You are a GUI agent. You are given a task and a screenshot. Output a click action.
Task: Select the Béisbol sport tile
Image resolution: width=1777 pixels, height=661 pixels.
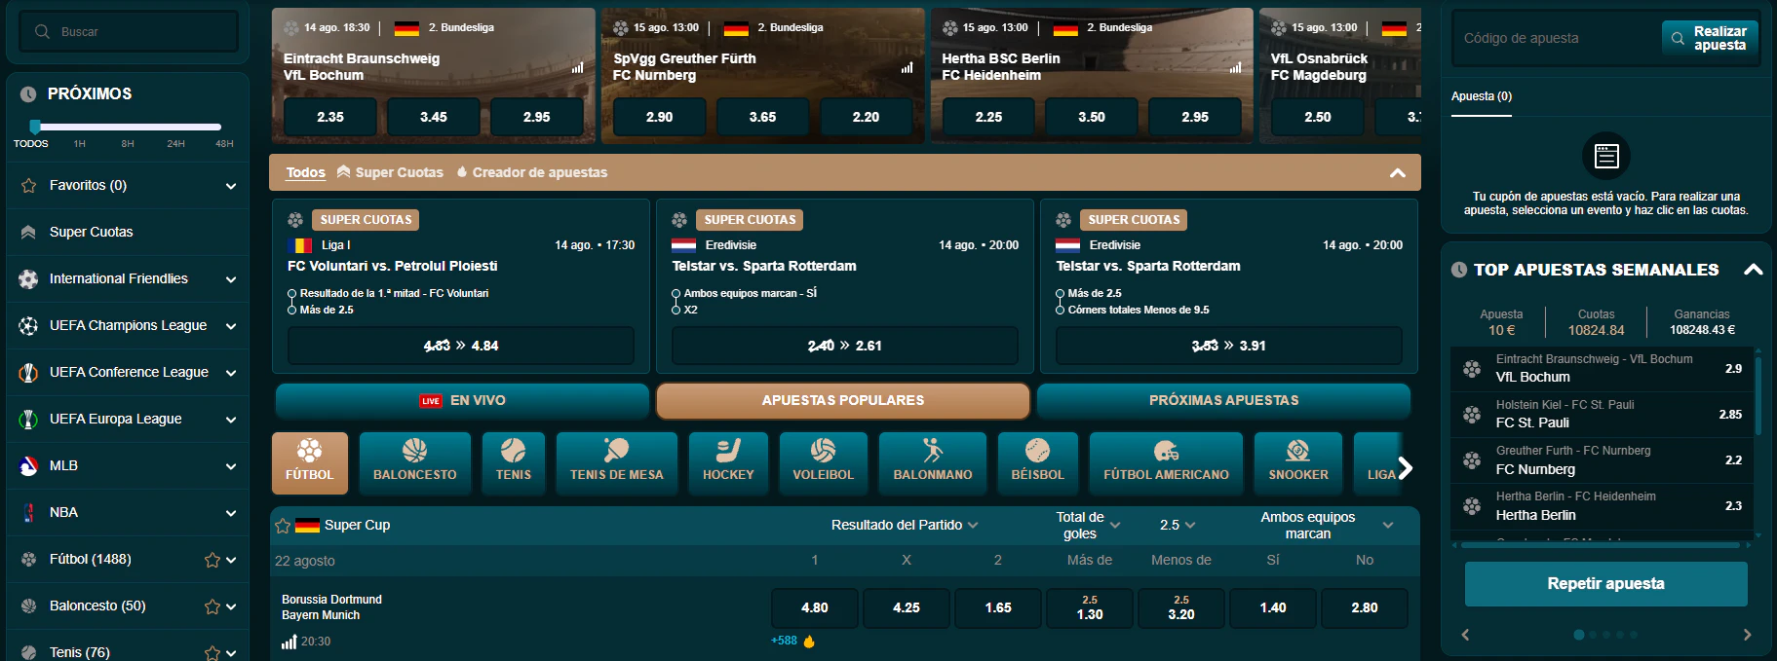[1037, 462]
